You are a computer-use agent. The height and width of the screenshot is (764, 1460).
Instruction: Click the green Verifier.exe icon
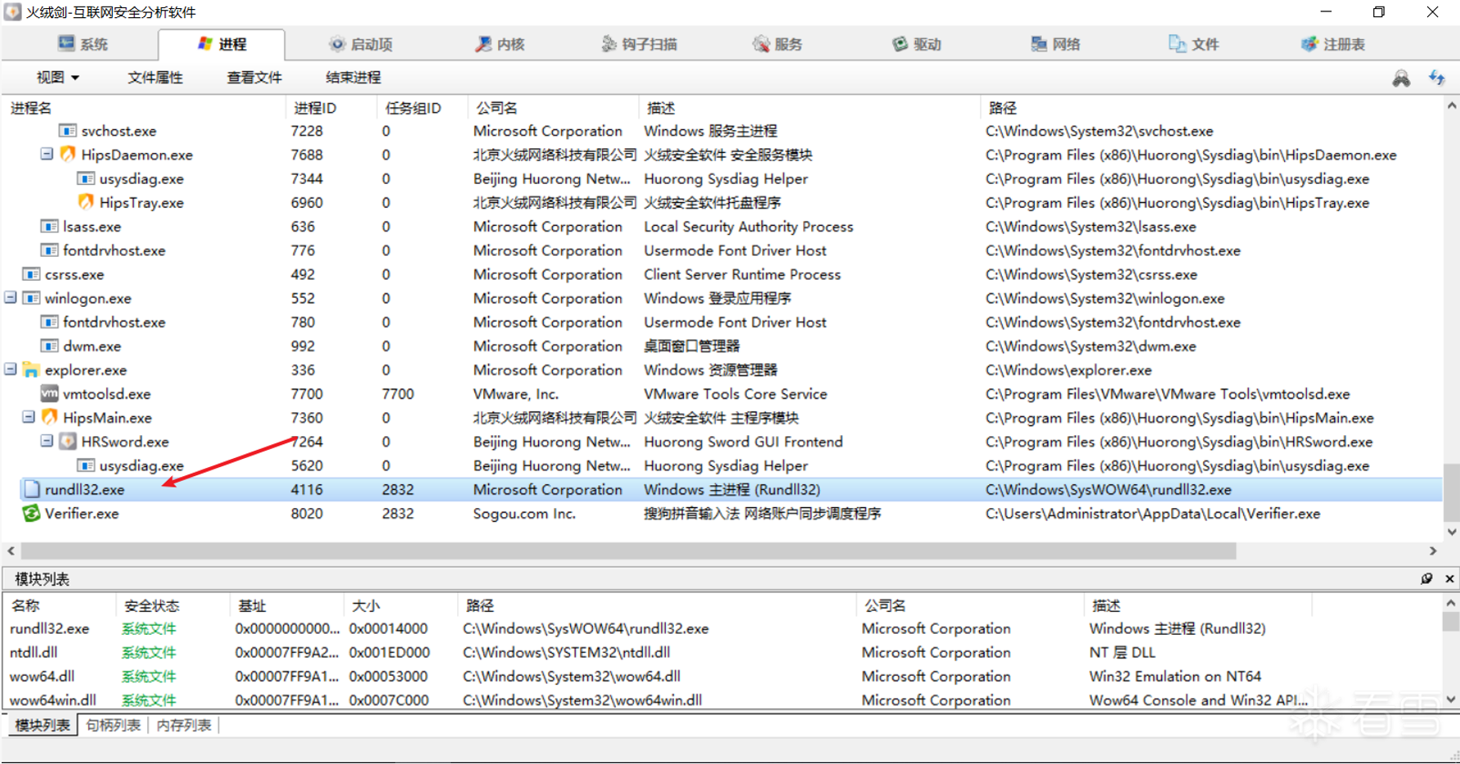32,513
